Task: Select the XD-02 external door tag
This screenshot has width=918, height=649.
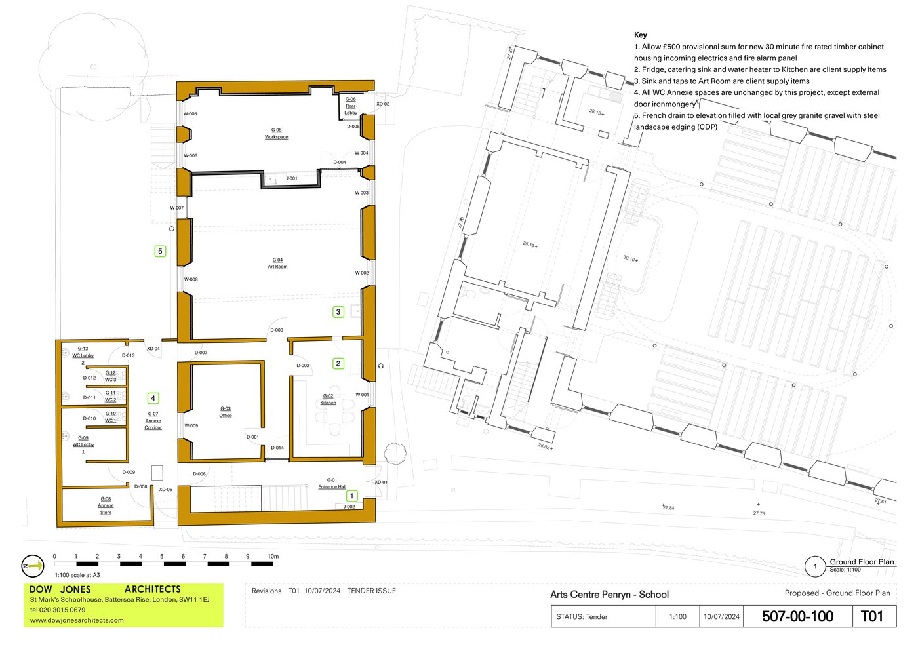Action: click(382, 103)
